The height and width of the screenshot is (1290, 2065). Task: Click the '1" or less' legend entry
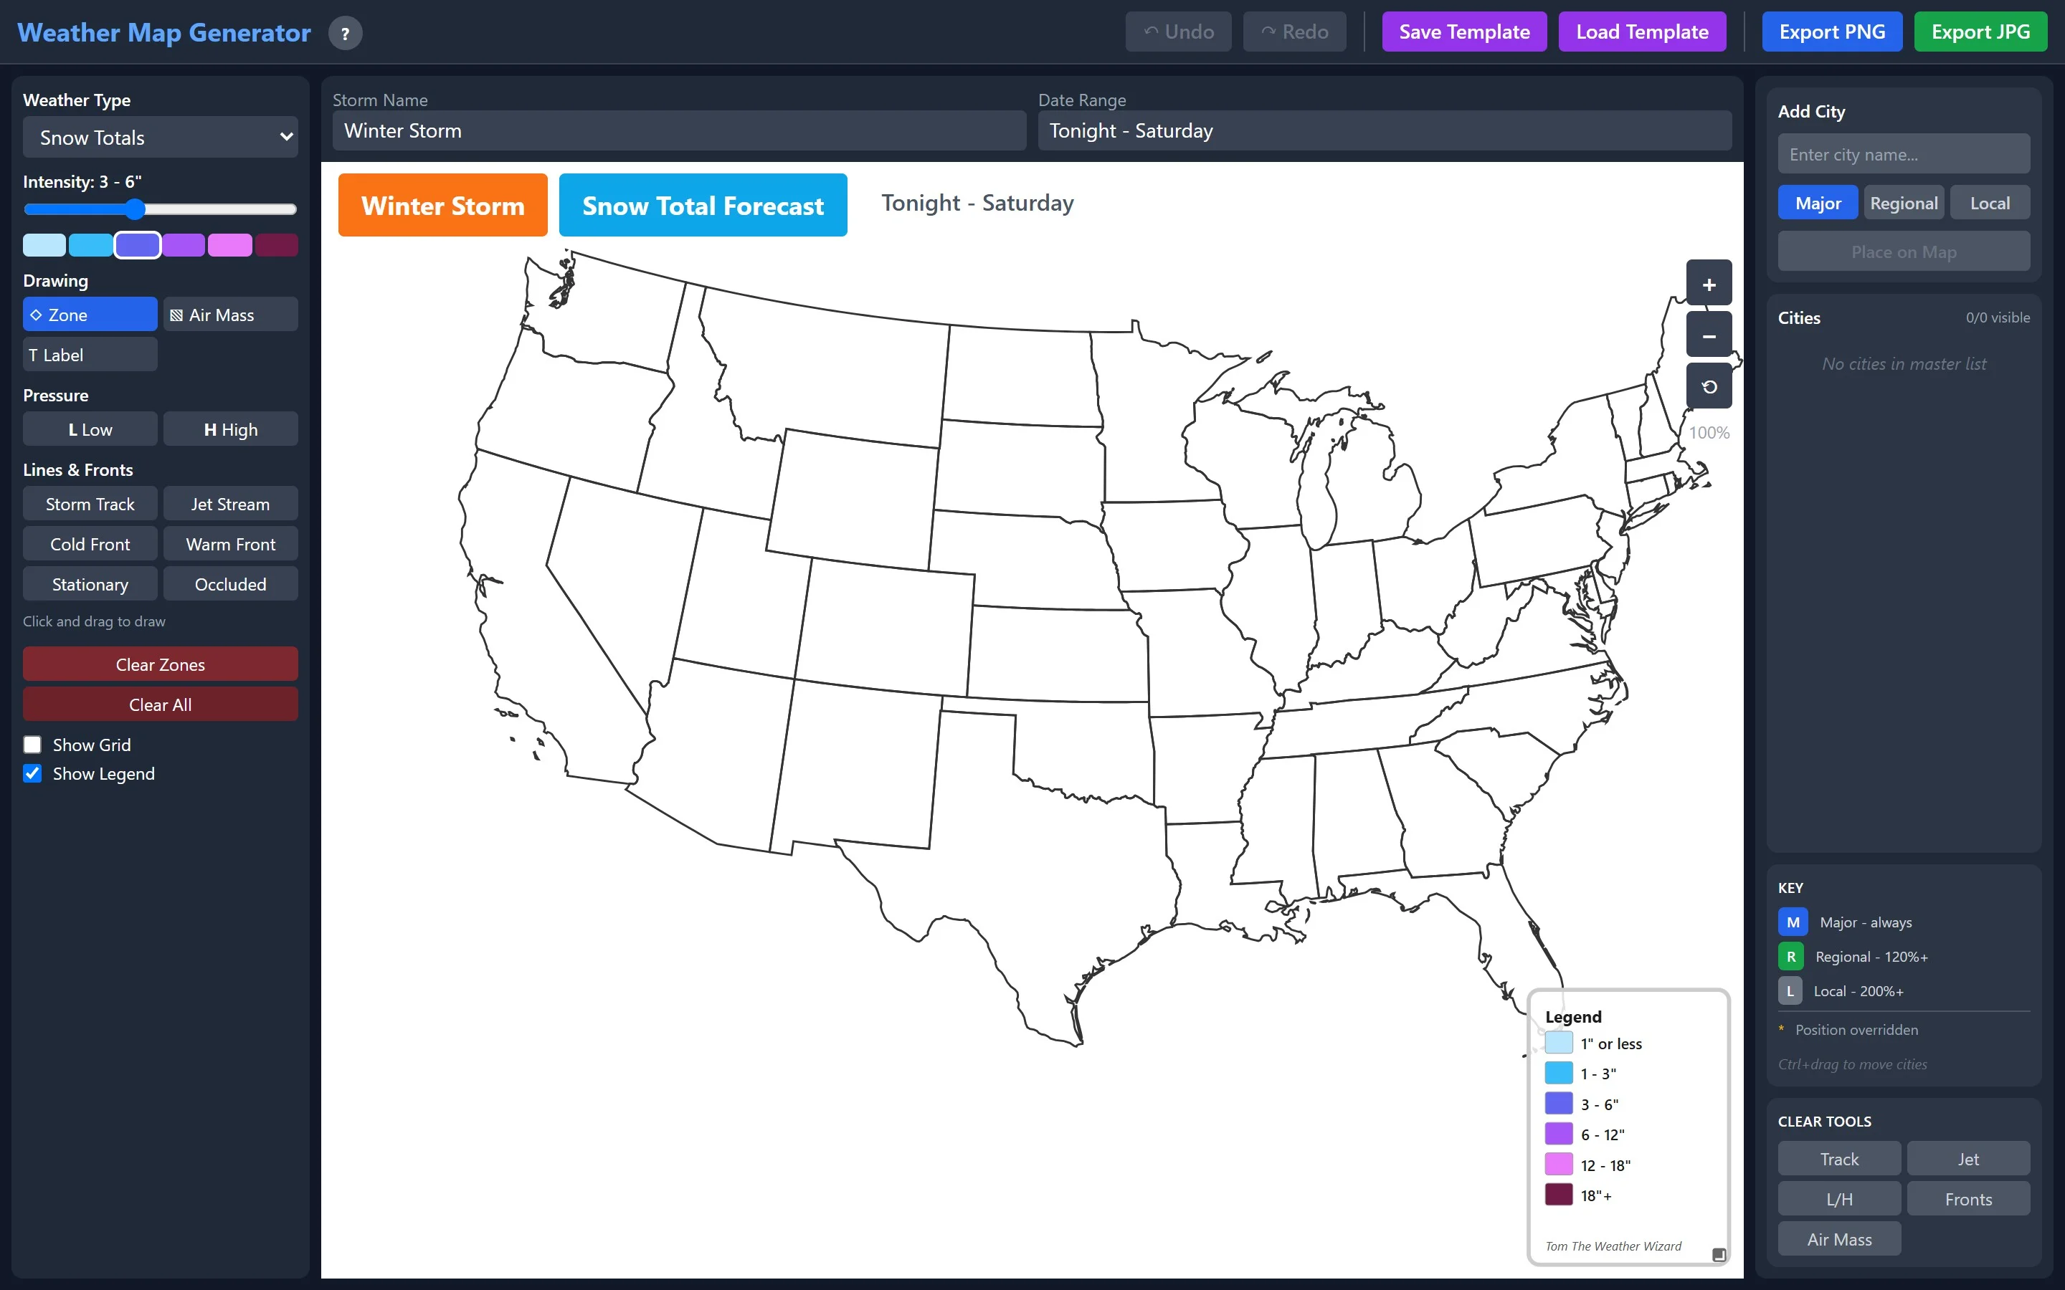point(1593,1043)
